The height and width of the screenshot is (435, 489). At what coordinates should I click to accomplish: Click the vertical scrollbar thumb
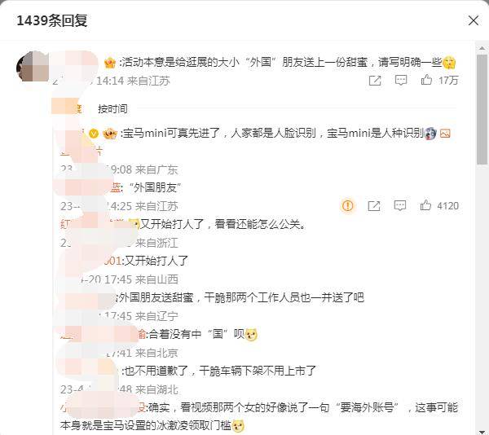pos(482,108)
